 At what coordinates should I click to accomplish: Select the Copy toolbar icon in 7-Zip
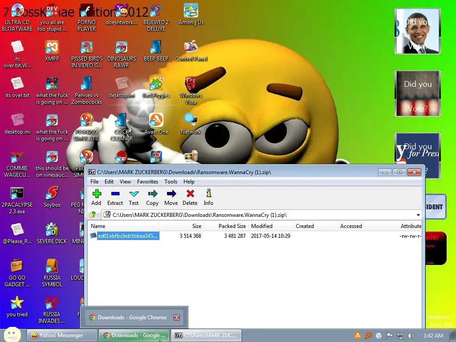point(152,197)
